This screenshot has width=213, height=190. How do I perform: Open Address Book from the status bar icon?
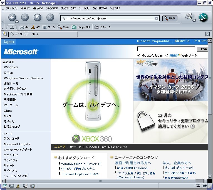pyautogui.click(x=32, y=186)
